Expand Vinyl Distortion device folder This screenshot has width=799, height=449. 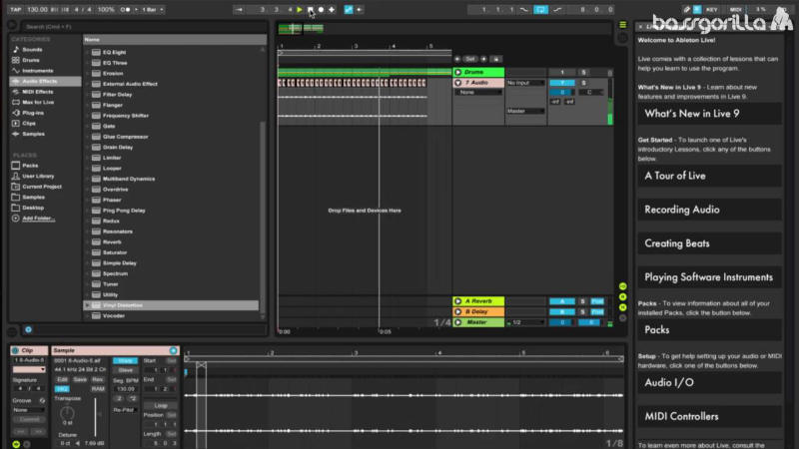pyautogui.click(x=87, y=305)
